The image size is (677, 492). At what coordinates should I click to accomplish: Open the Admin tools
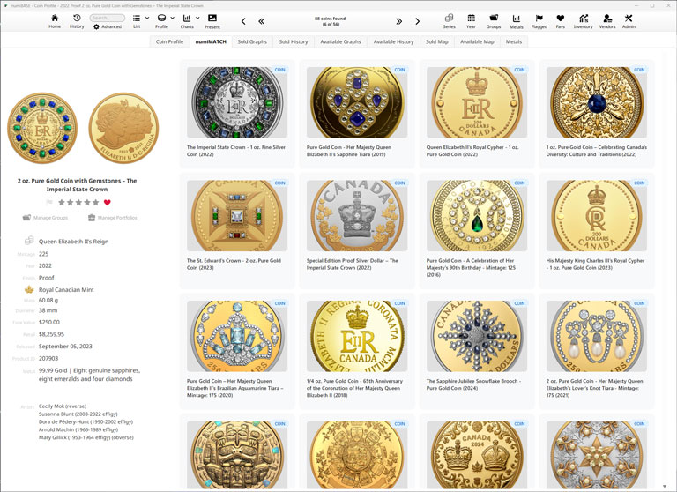click(x=629, y=21)
